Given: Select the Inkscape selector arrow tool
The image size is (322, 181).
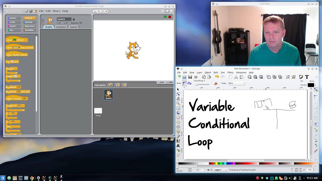Looking at the screenshot, I should [178, 89].
